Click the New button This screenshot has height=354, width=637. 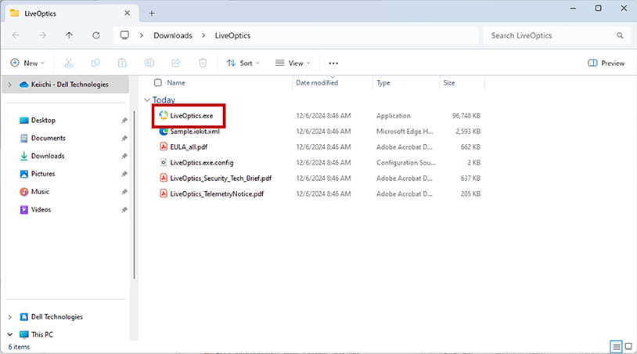tap(27, 63)
